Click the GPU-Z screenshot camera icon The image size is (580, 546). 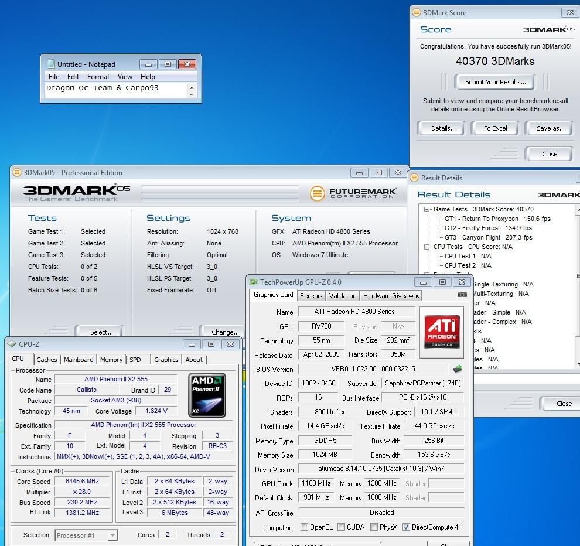tap(462, 295)
